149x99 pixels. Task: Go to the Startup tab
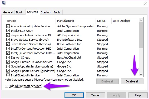46,12
